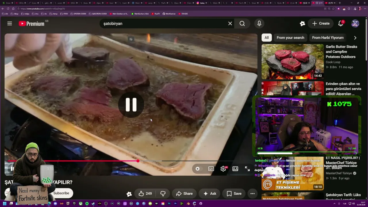Click the TUR keyboard language indicator

[344, 204]
